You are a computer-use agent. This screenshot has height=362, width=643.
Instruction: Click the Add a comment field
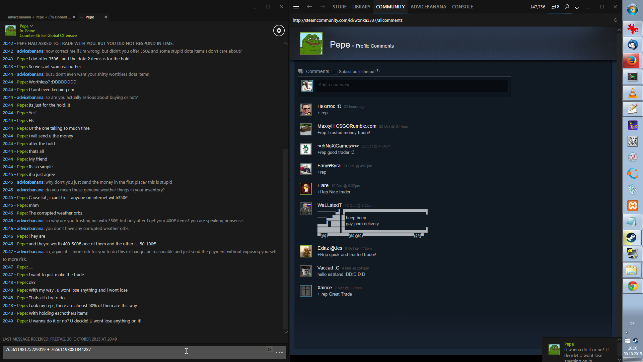coord(411,85)
